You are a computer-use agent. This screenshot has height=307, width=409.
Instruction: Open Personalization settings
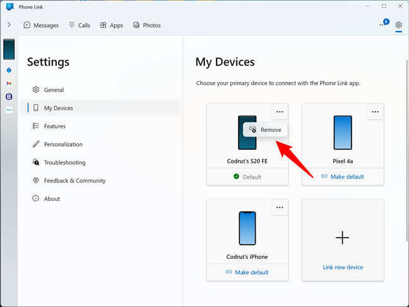pyautogui.click(x=100, y=144)
